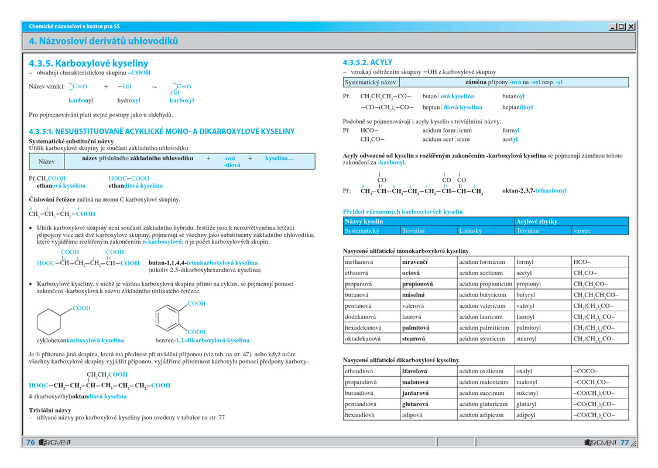Click the chapter title Názvosloví derivátů uhlovodíků
Image resolution: width=658 pixels, height=468 pixels.
[x=104, y=41]
